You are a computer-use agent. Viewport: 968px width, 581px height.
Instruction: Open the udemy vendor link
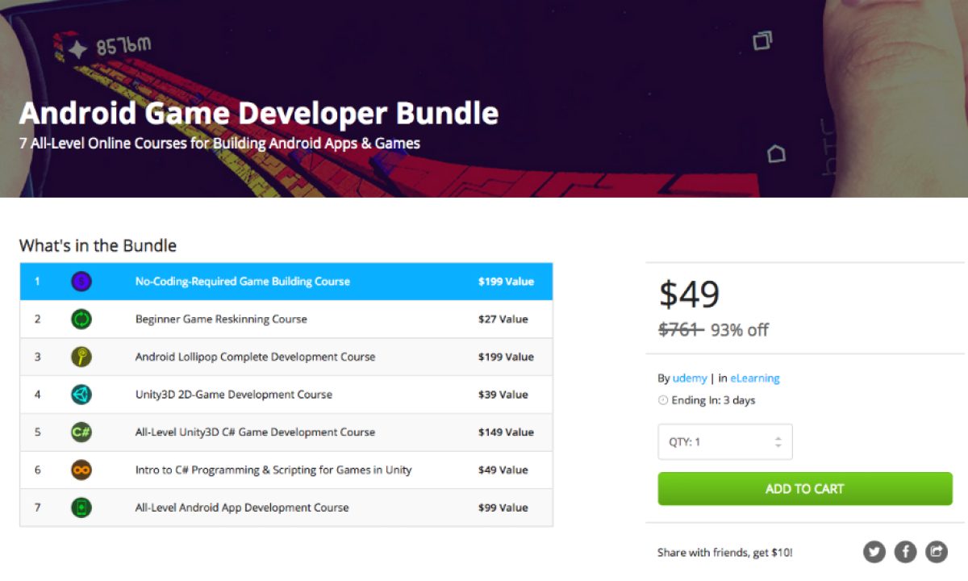(690, 378)
